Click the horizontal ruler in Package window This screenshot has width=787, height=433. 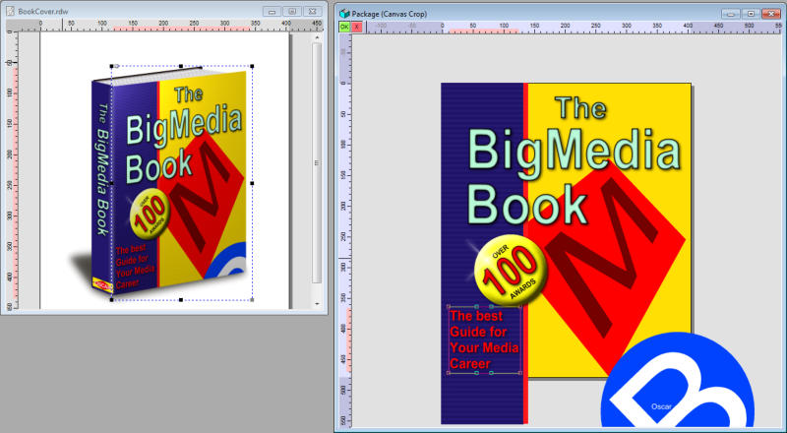click(x=573, y=28)
